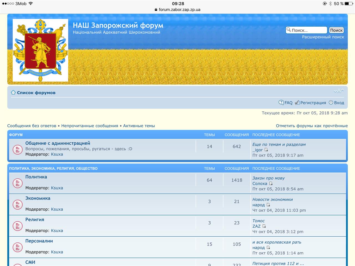Click the forum status icon beside Экономика
Image resolution: width=355 pixels, height=266 pixels.
point(17,204)
